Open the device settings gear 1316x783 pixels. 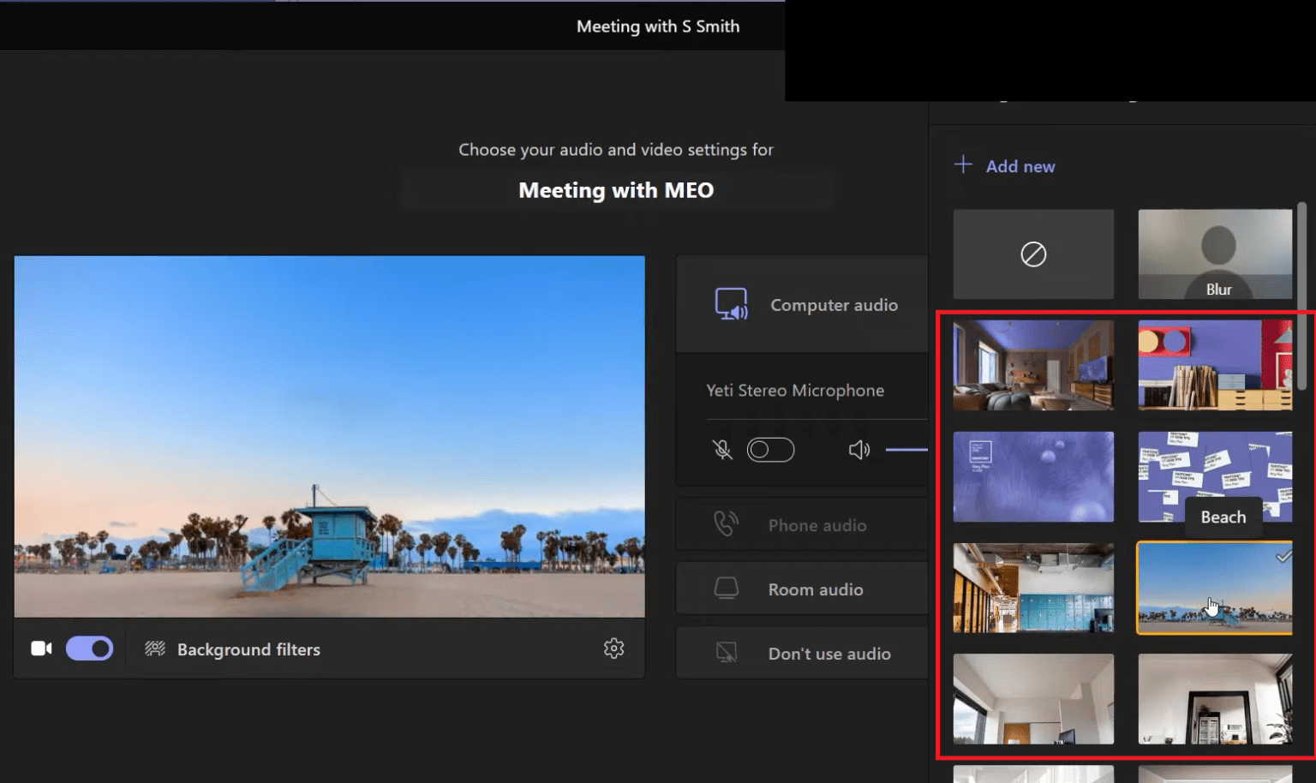[614, 649]
